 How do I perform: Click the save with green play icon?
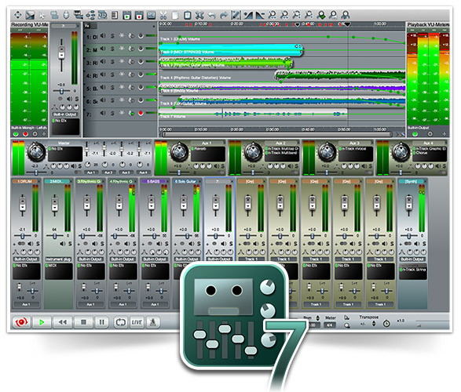[x=126, y=15]
